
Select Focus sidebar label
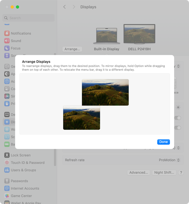pos(16,48)
